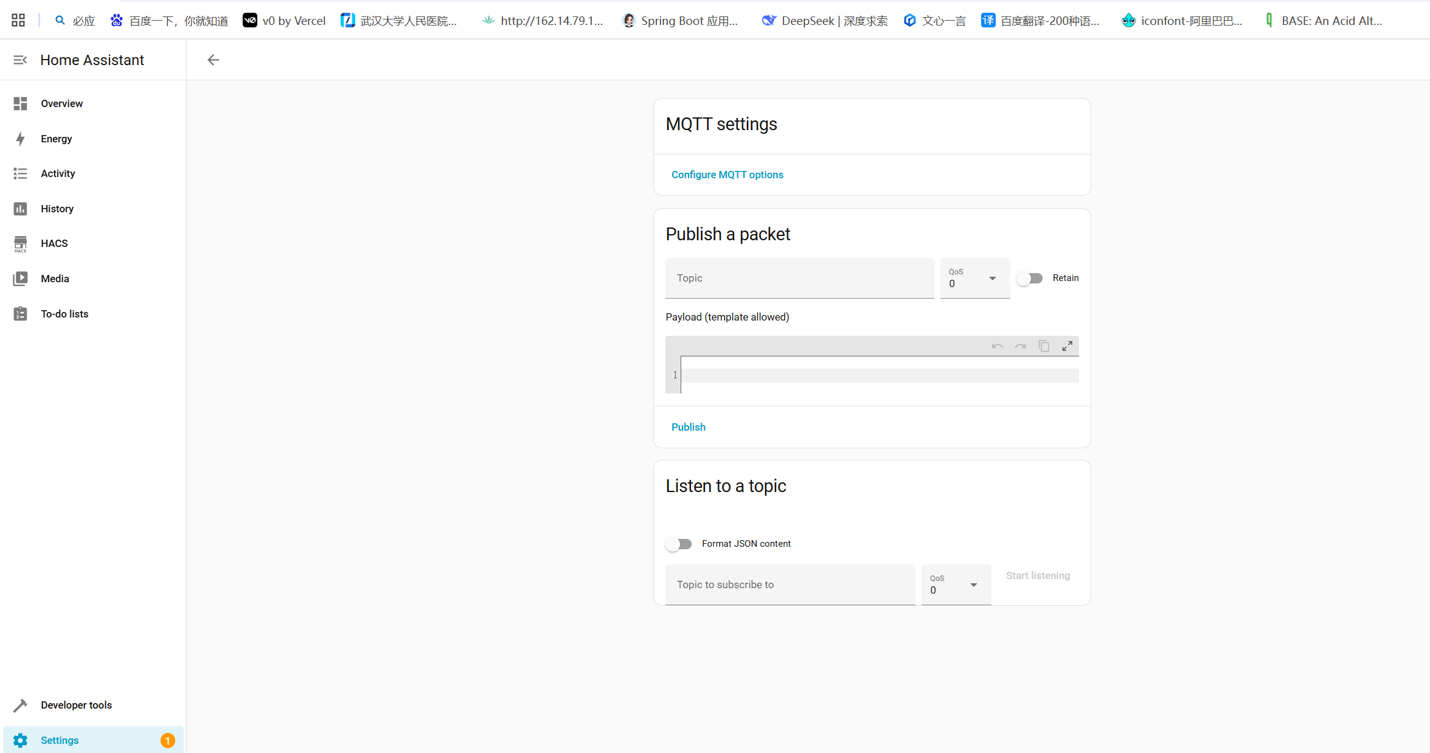1430x753 pixels.
Task: Open HACS from the sidebar
Action: (54, 243)
